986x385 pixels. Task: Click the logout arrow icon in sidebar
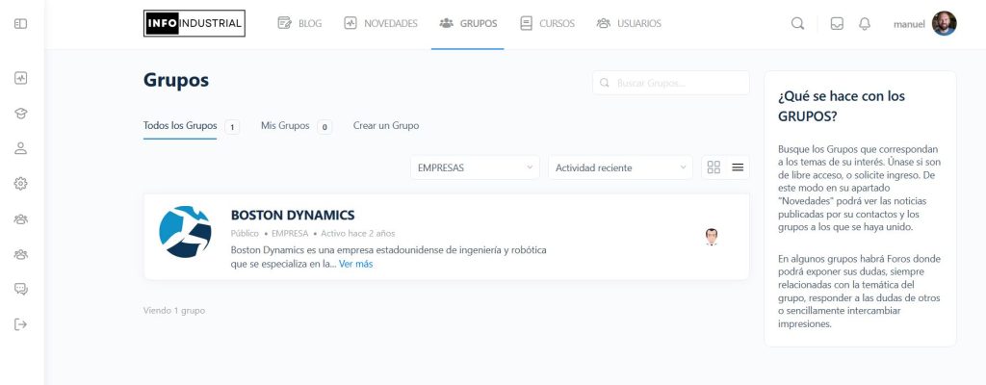(21, 324)
